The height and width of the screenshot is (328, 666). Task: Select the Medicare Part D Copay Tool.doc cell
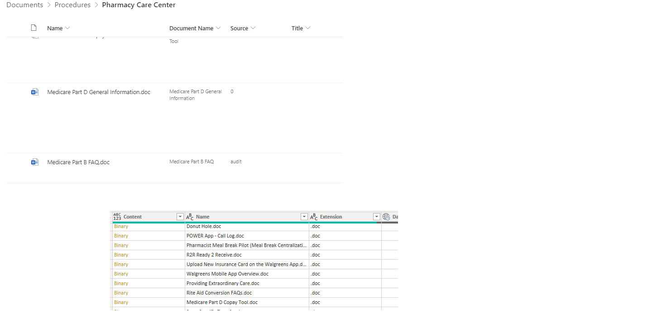click(247, 302)
